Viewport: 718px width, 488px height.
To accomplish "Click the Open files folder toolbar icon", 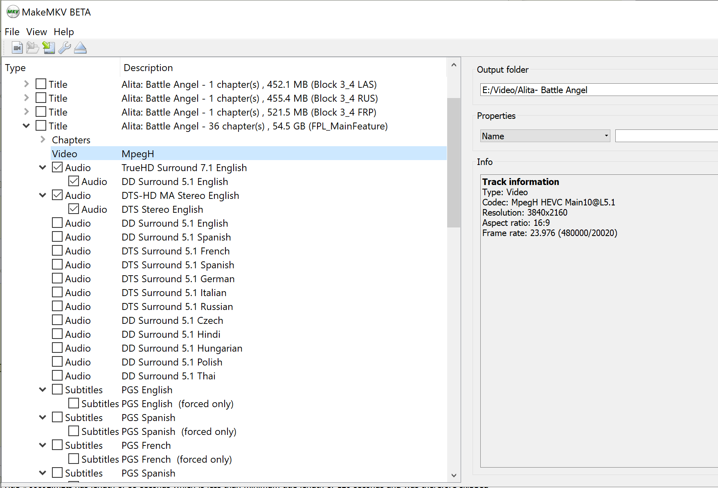I will pyautogui.click(x=33, y=48).
